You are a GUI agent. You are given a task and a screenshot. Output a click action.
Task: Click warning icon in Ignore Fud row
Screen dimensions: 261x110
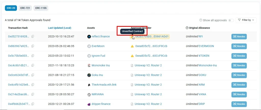coord(132,56)
